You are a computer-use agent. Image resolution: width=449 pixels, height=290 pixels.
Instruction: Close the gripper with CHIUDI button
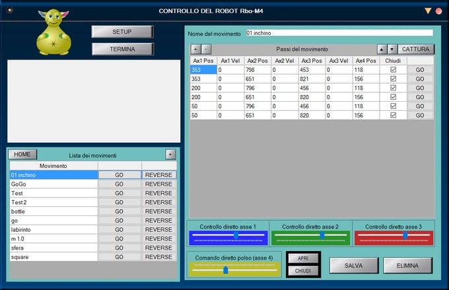pos(303,271)
